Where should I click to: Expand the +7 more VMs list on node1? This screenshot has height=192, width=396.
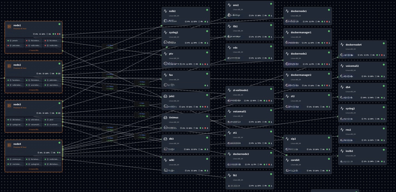(x=34, y=50)
